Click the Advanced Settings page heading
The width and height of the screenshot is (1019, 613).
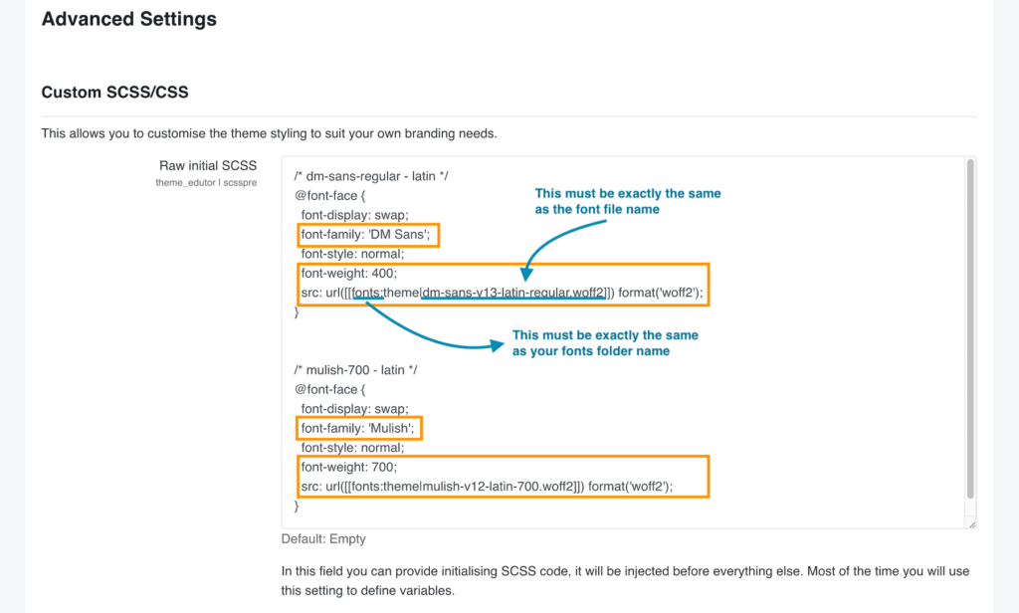pyautogui.click(x=128, y=19)
